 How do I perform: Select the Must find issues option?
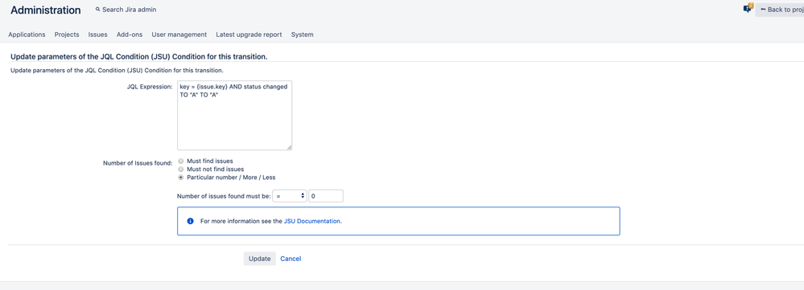[180, 161]
